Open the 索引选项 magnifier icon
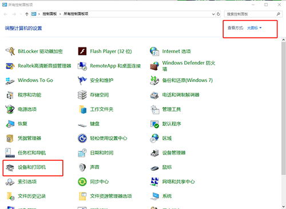The image size is (286, 209). click(10, 182)
